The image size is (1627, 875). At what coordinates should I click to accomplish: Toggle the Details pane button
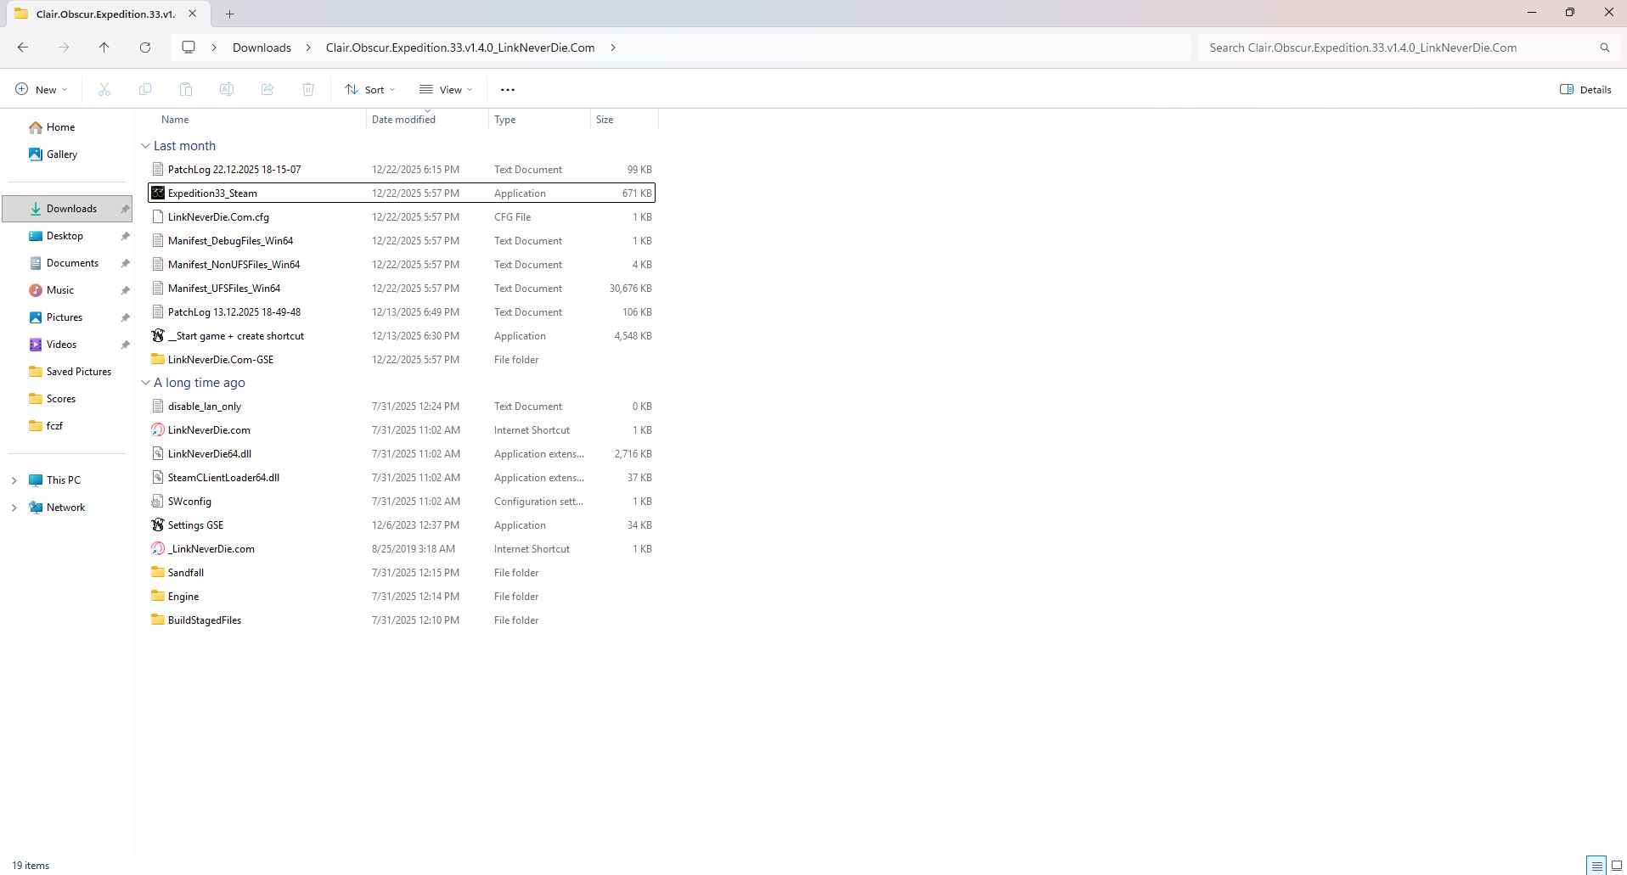tap(1585, 89)
